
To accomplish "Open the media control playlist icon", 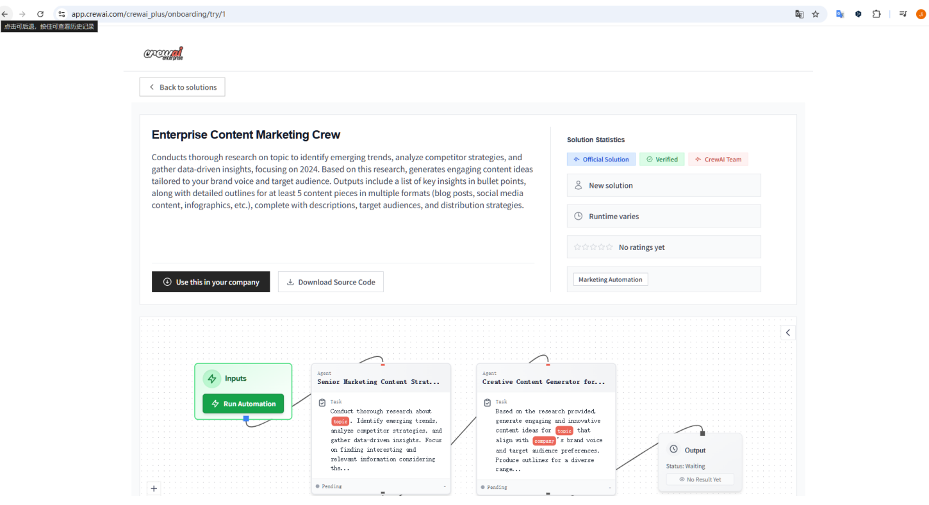I will tap(903, 13).
